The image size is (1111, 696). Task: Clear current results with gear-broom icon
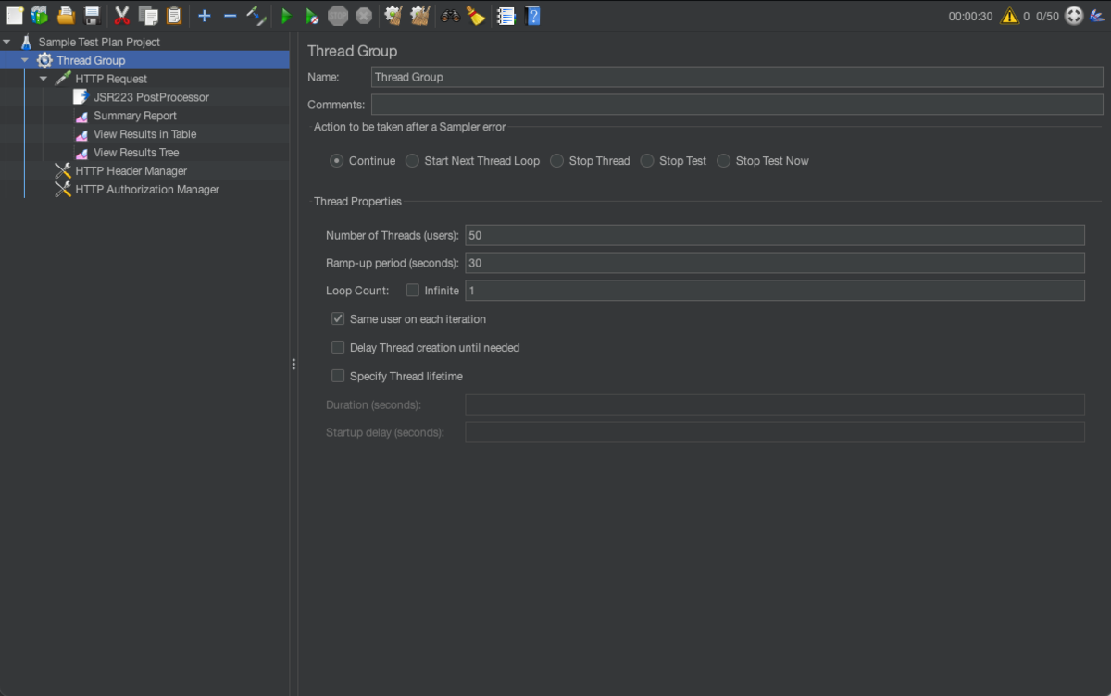[x=393, y=16]
